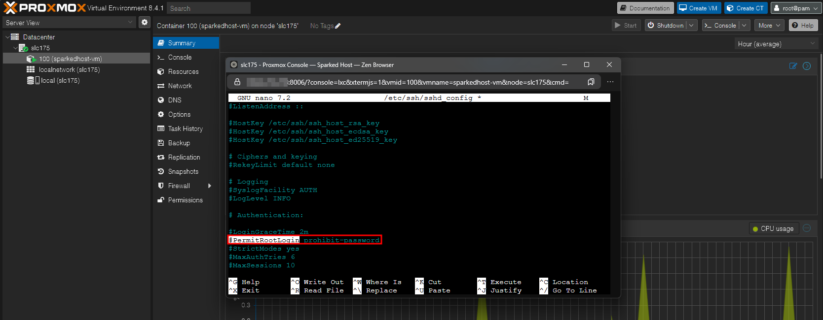Click the '#RekeyLimit default none' line
The image size is (823, 320).
(282, 165)
